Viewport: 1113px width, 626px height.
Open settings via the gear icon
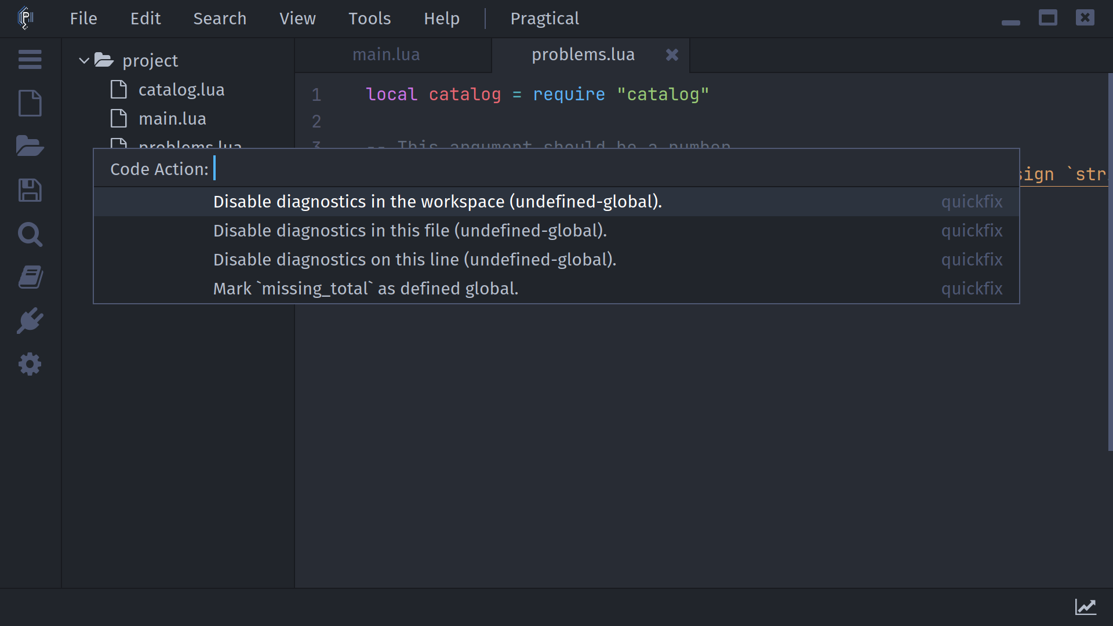[x=30, y=364]
